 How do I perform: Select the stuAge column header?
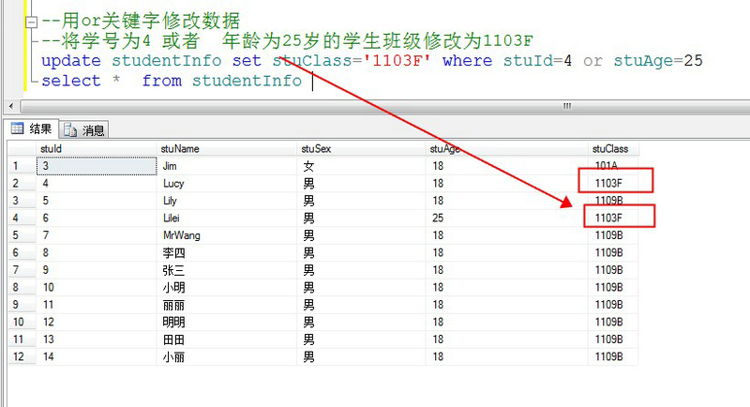coord(506,149)
